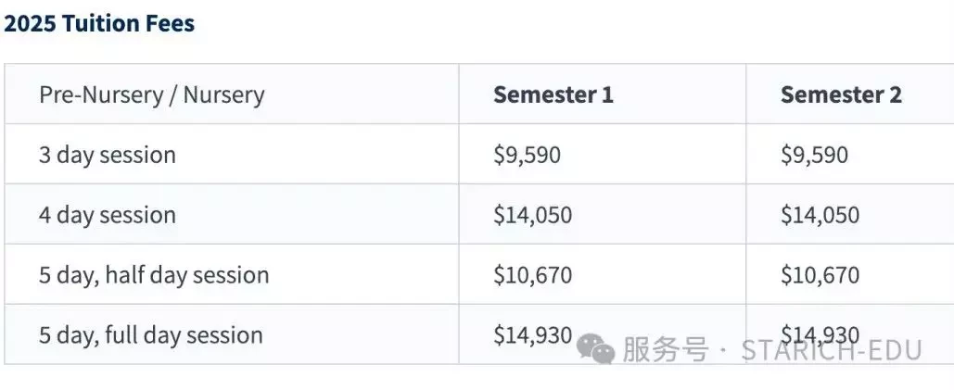
Task: Click Semester 2 fee $9,590
Action: [x=814, y=155]
